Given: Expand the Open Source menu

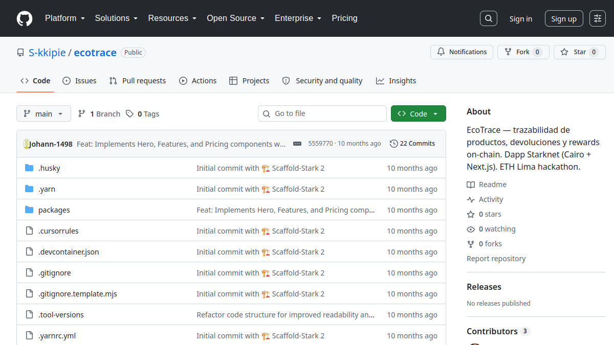Looking at the screenshot, I should pos(236,18).
